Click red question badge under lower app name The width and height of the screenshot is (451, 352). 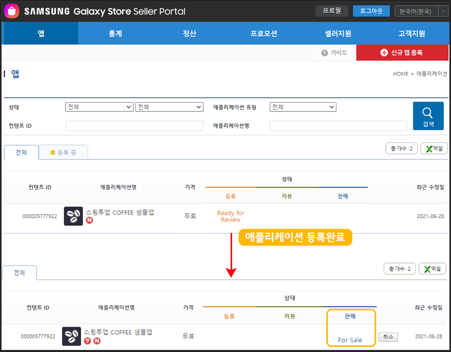pos(88,341)
